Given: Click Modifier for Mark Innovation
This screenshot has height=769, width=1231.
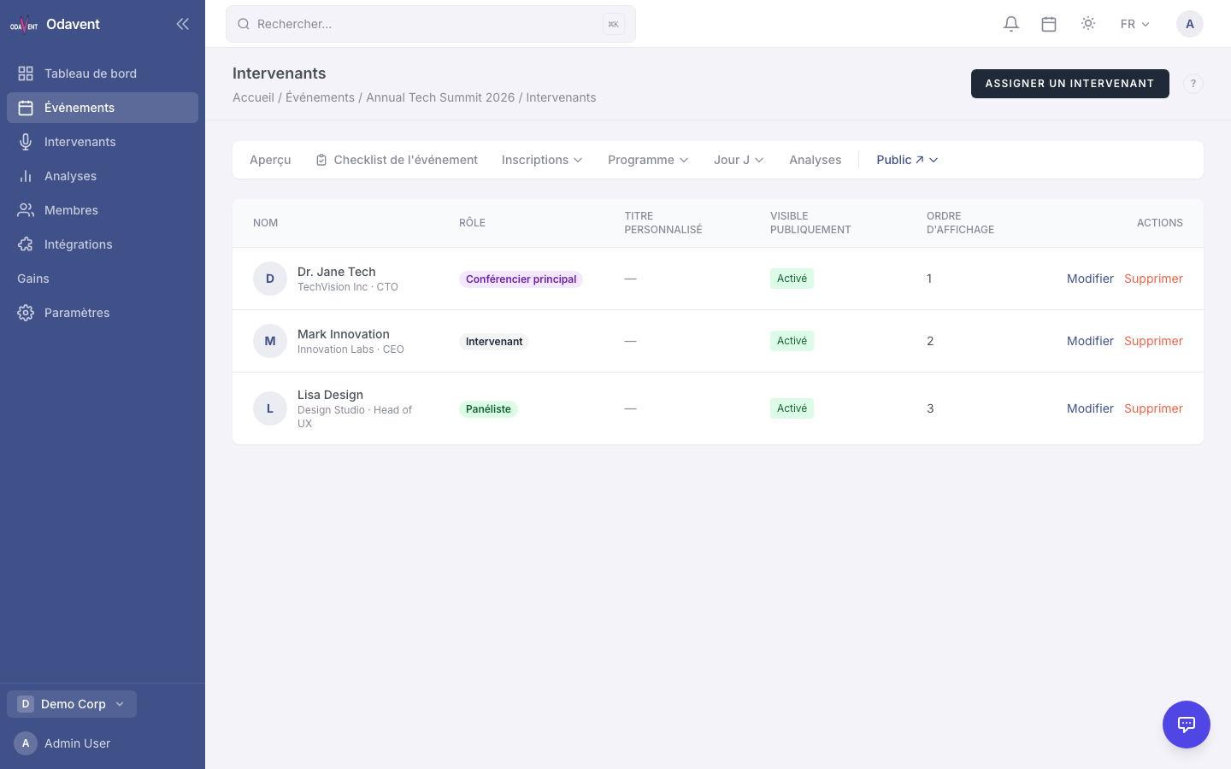Looking at the screenshot, I should 1090,341.
